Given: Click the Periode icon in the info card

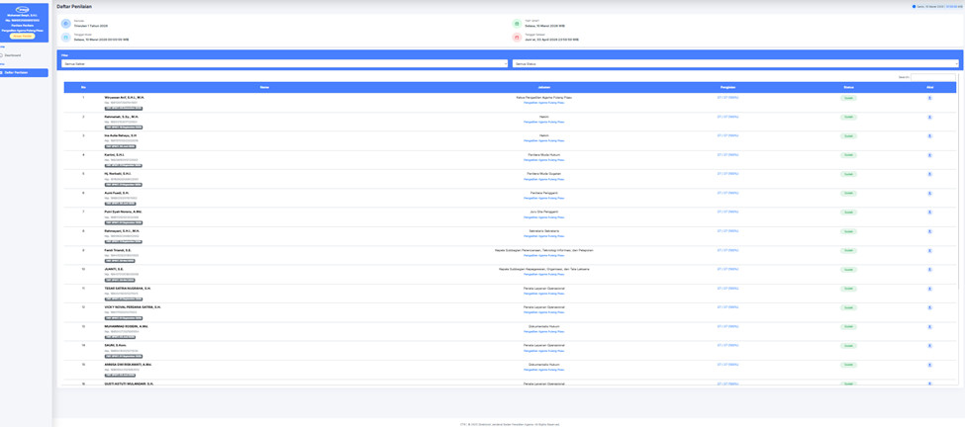Looking at the screenshot, I should click(x=66, y=24).
